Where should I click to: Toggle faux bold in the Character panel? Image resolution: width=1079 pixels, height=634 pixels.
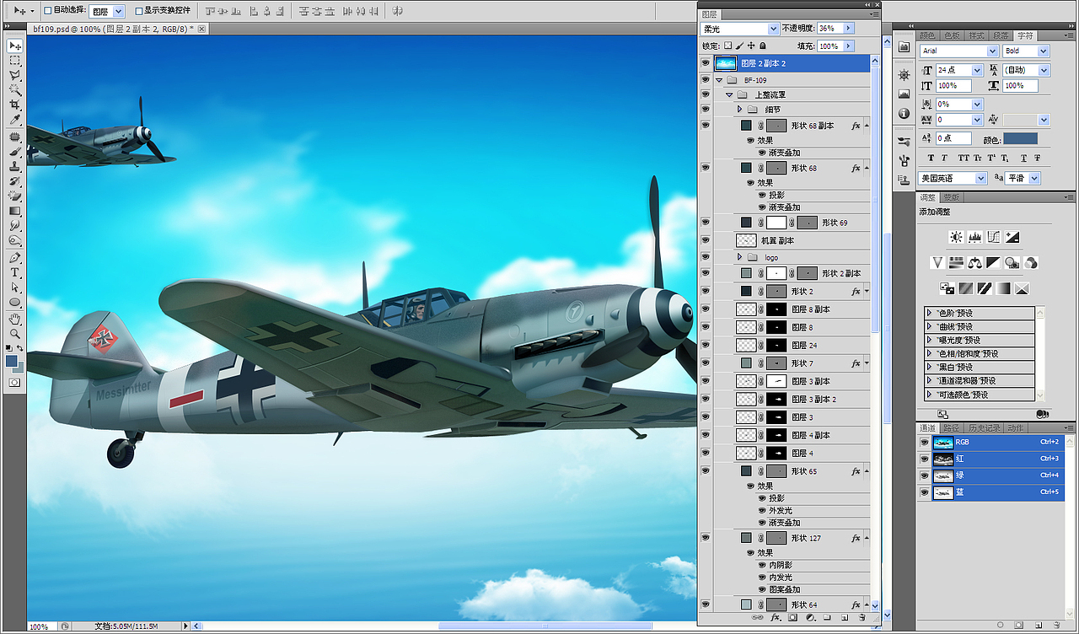click(x=931, y=157)
